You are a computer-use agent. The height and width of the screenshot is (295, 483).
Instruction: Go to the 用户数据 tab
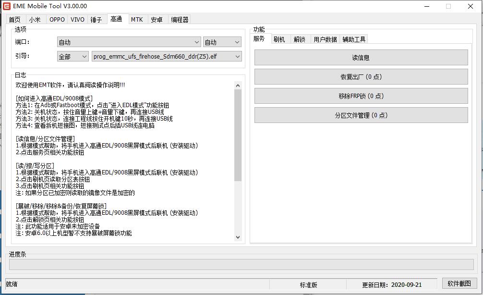[325, 39]
